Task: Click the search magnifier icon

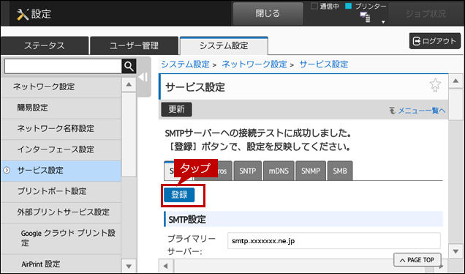Action: coord(129,66)
